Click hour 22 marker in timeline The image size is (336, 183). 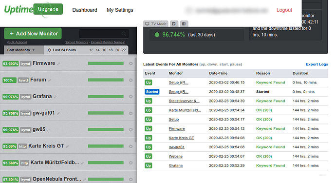click(124, 50)
